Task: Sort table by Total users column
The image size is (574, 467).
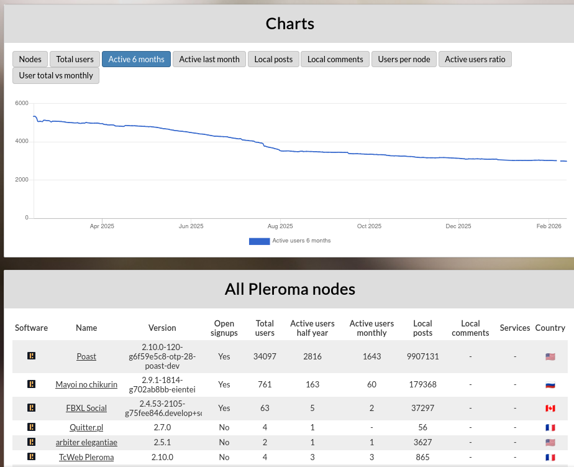Action: tap(265, 328)
